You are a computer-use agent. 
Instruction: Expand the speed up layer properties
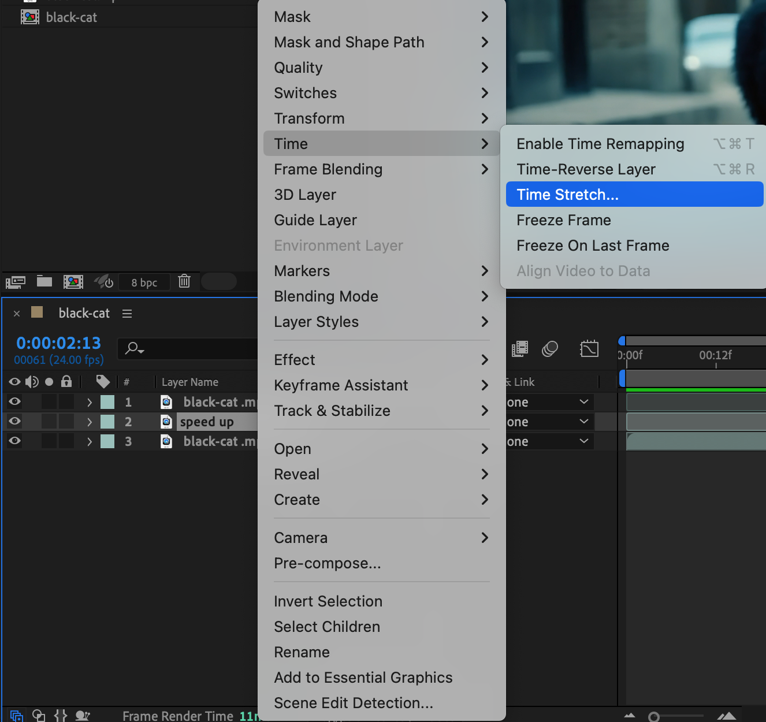pos(90,422)
